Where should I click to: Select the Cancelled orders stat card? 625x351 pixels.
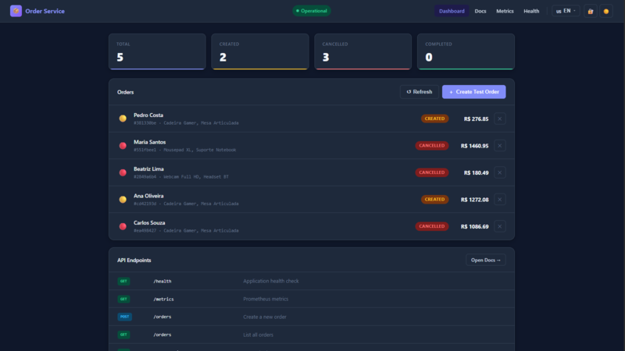pyautogui.click(x=362, y=51)
